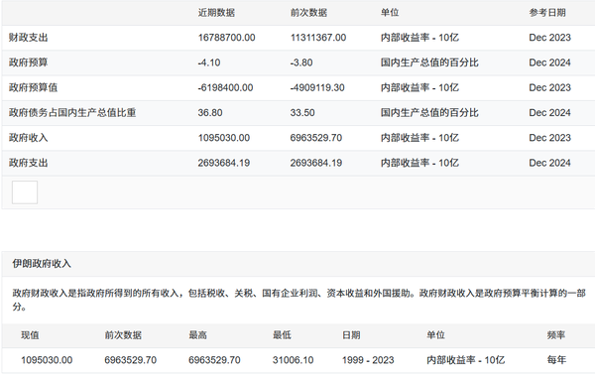595x376 pixels.
Task: Click the 单位 header in the top table
Action: coord(390,13)
